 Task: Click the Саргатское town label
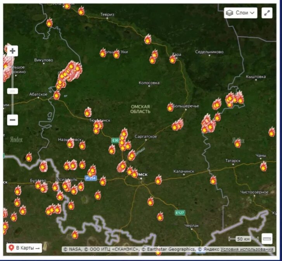[x=146, y=137]
